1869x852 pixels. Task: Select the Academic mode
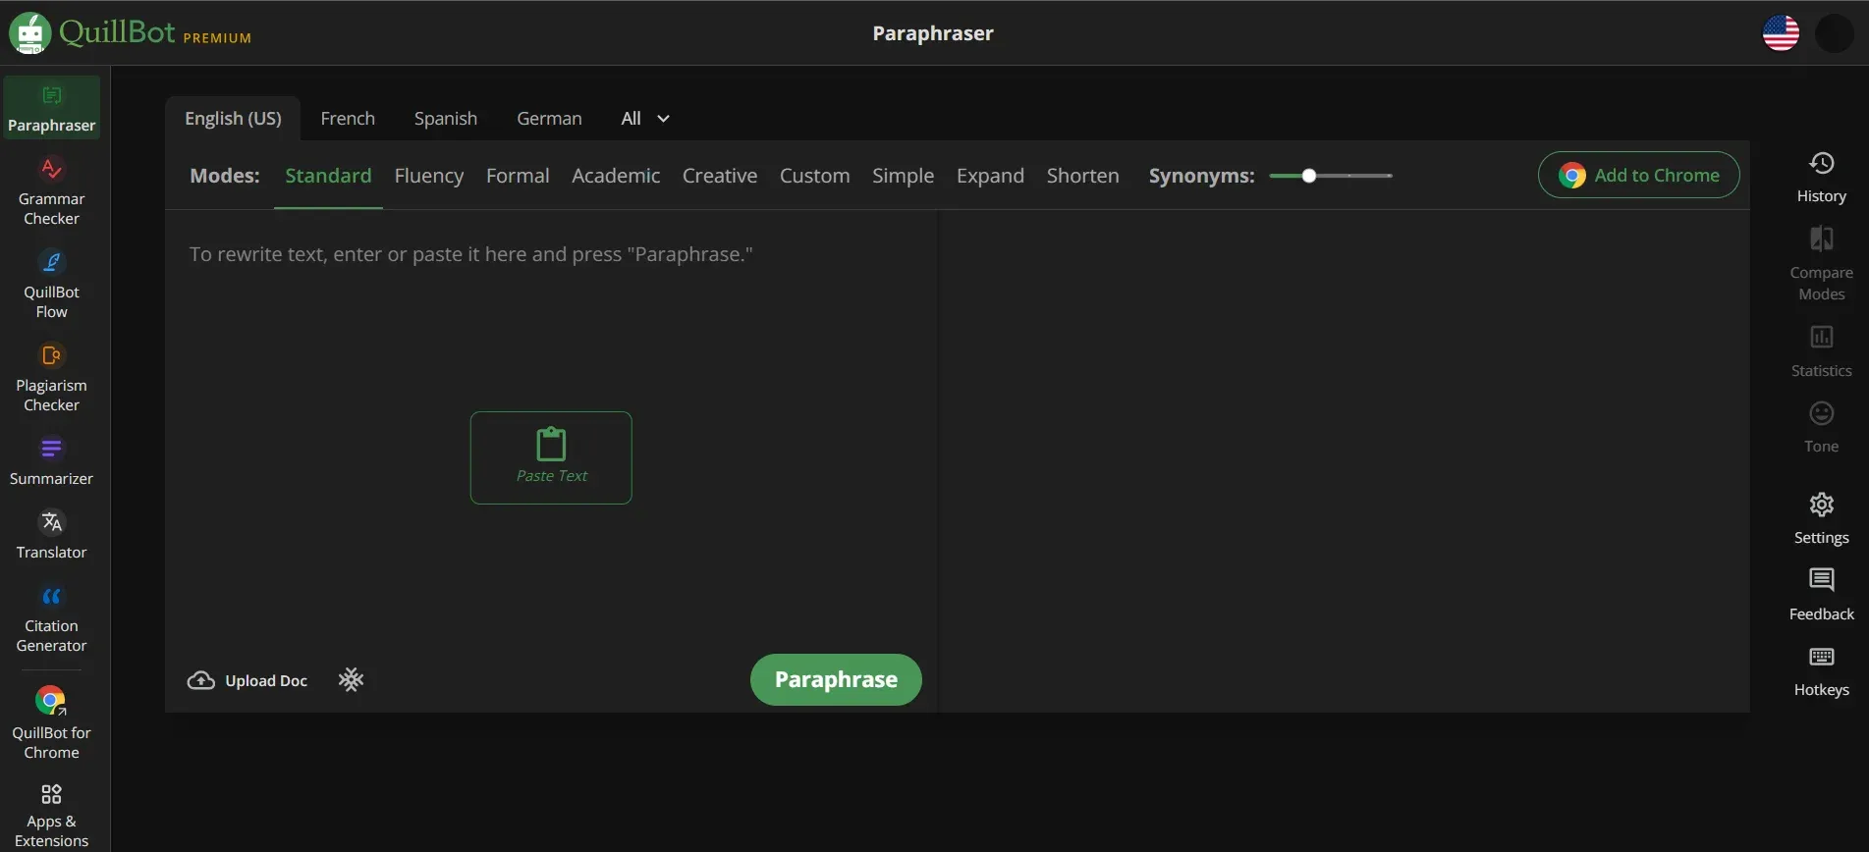(616, 176)
